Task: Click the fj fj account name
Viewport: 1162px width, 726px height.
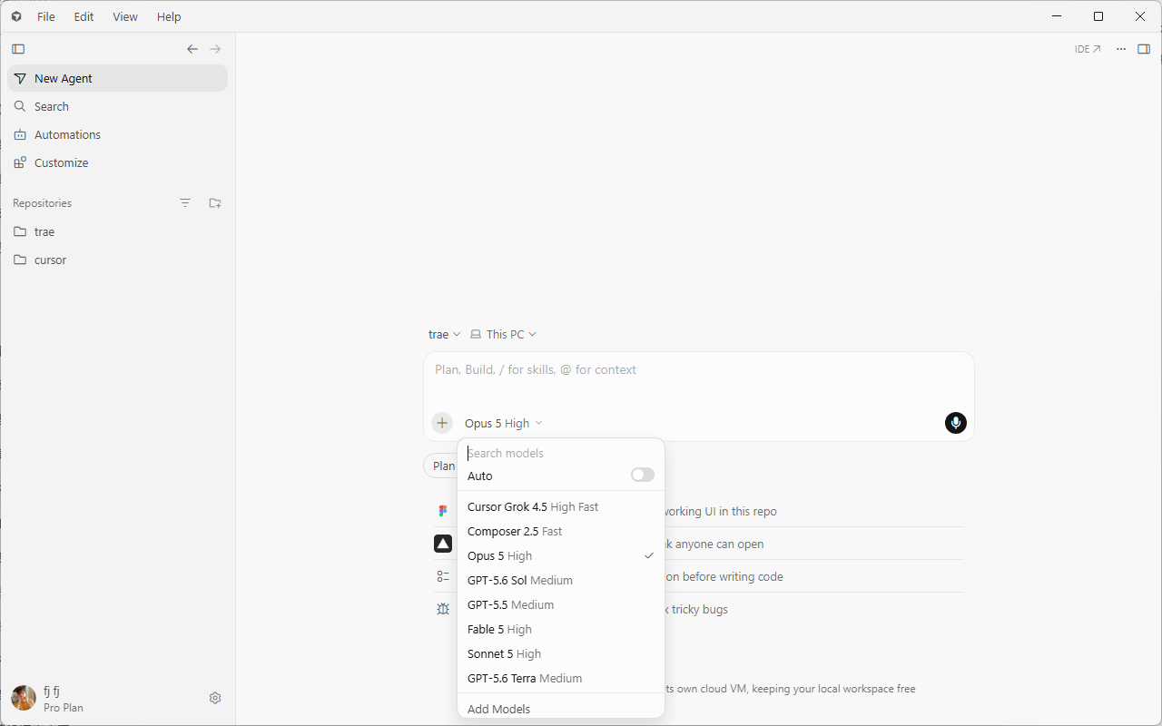Action: (52, 692)
